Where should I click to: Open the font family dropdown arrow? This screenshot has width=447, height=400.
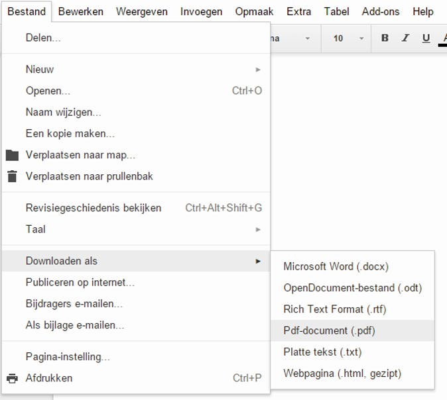[307, 38]
